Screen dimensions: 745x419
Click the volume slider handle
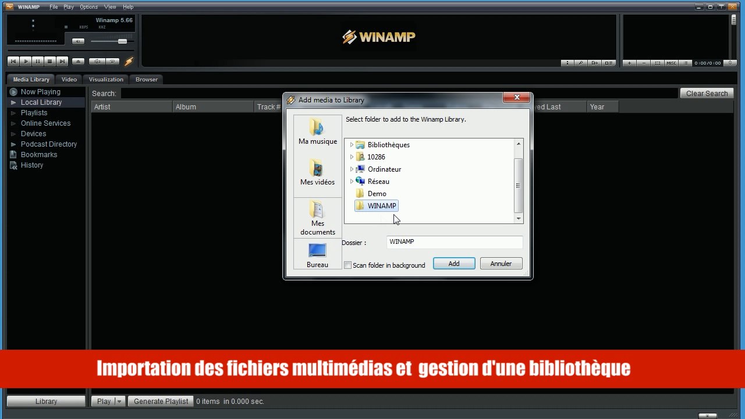pos(122,41)
